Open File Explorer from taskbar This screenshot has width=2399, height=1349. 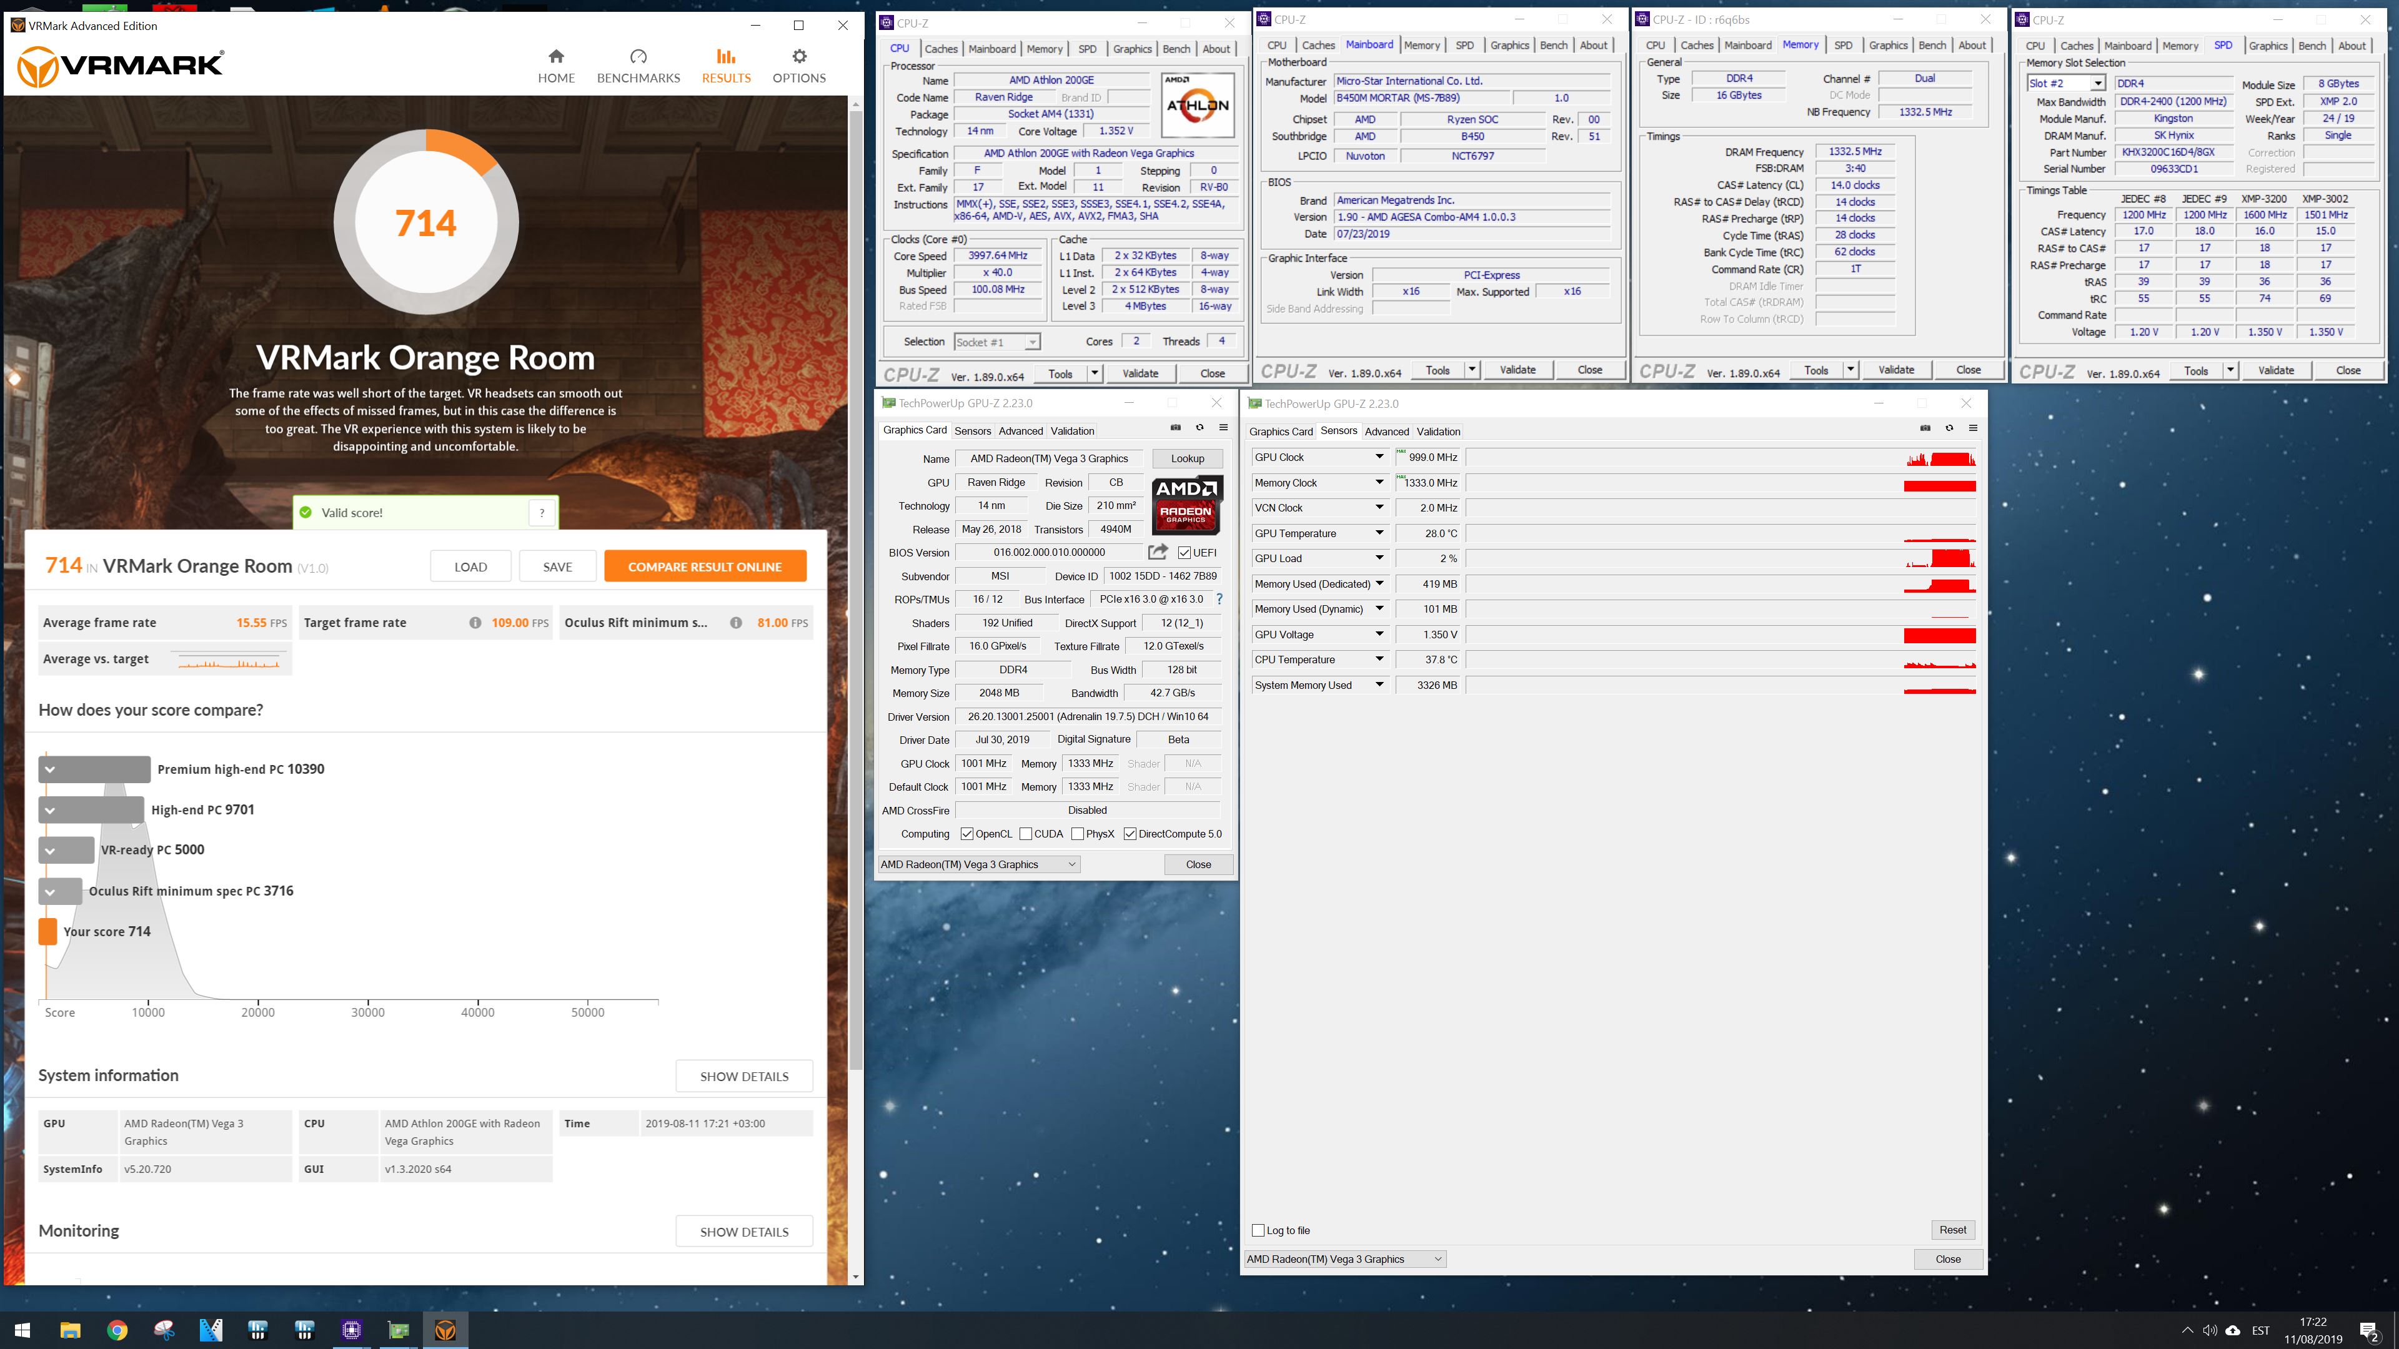[70, 1330]
